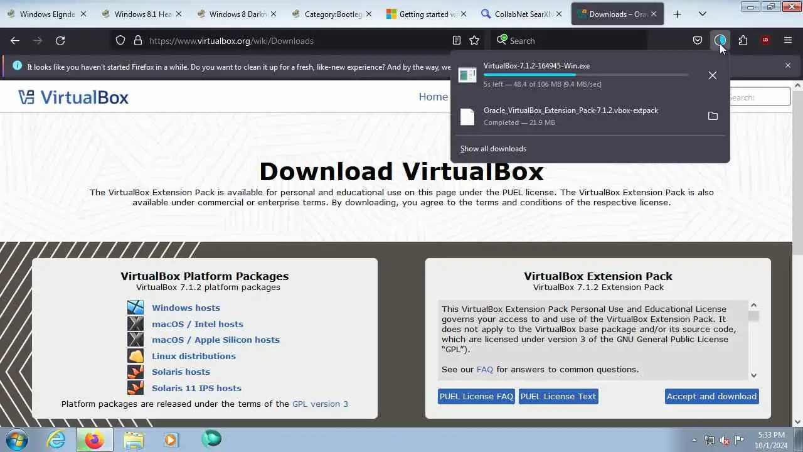Switch to the Category:Bootleg tab
Viewport: 803px width, 452px height.
[331, 14]
